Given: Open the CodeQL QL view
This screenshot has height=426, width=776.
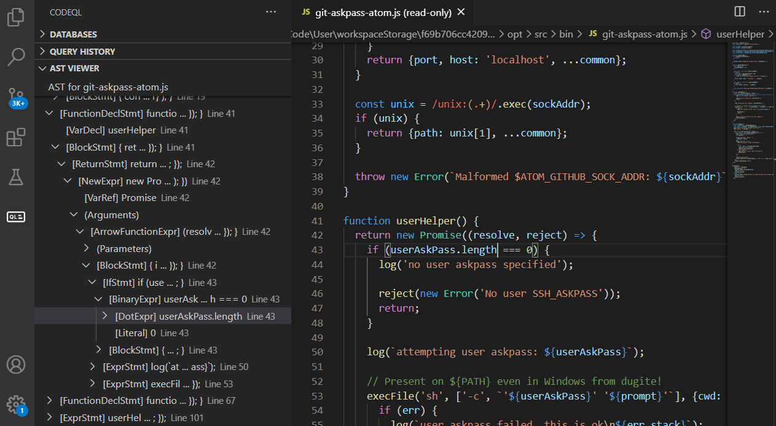Looking at the screenshot, I should click(x=16, y=216).
